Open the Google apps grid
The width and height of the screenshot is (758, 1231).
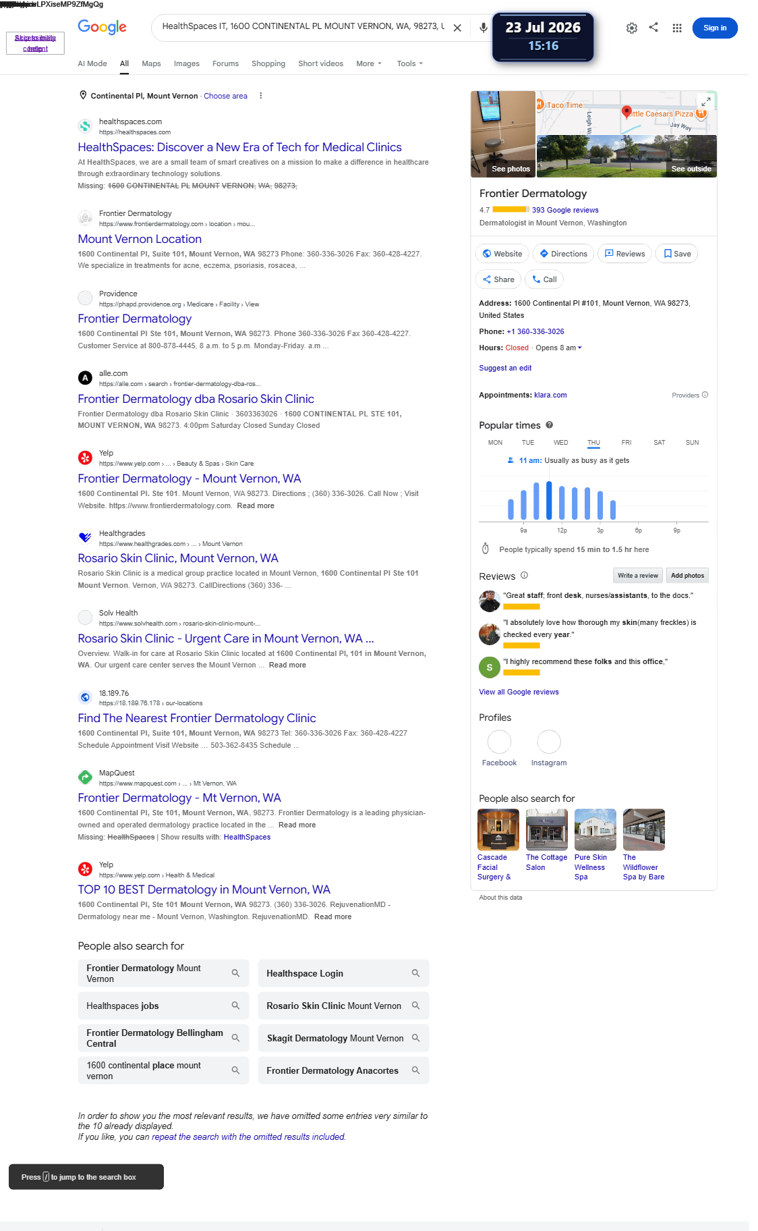click(x=677, y=28)
